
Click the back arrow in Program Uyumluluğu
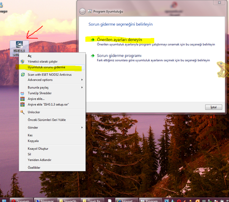[x=83, y=12]
